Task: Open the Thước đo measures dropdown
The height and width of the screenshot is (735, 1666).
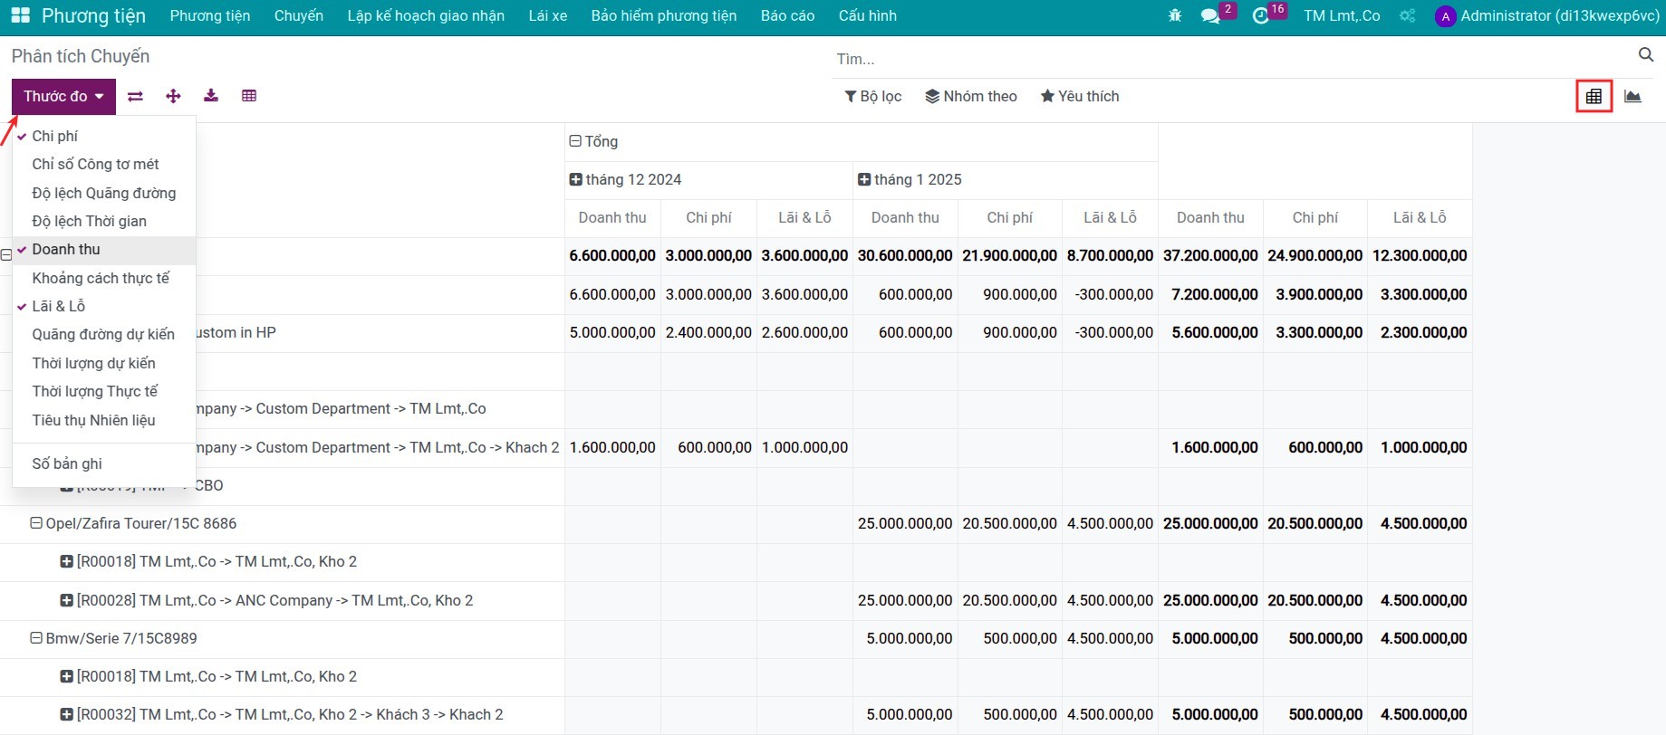Action: click(63, 96)
